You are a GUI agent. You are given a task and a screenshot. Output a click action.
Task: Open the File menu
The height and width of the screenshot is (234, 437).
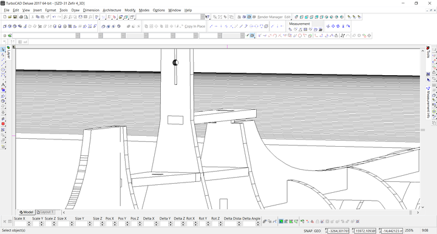click(x=7, y=10)
